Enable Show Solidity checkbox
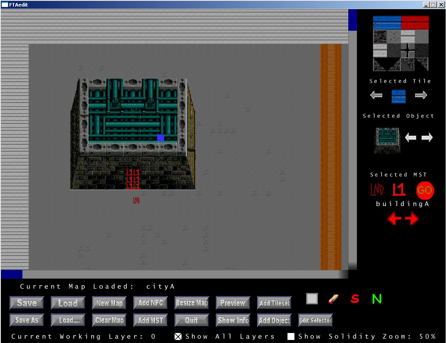 click(291, 336)
